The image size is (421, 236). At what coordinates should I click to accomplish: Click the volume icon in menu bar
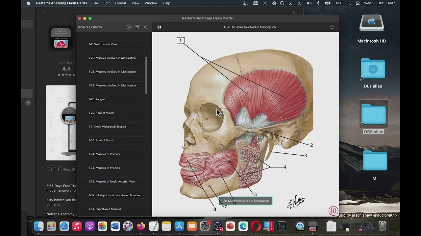tap(309, 3)
